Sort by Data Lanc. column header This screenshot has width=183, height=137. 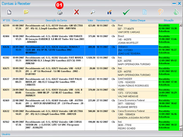[18, 20]
